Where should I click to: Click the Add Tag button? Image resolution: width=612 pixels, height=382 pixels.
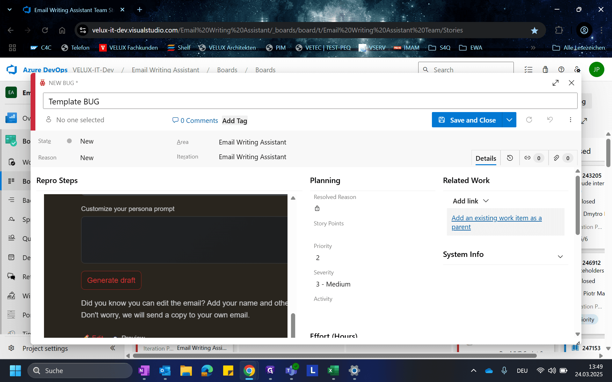coord(235,121)
